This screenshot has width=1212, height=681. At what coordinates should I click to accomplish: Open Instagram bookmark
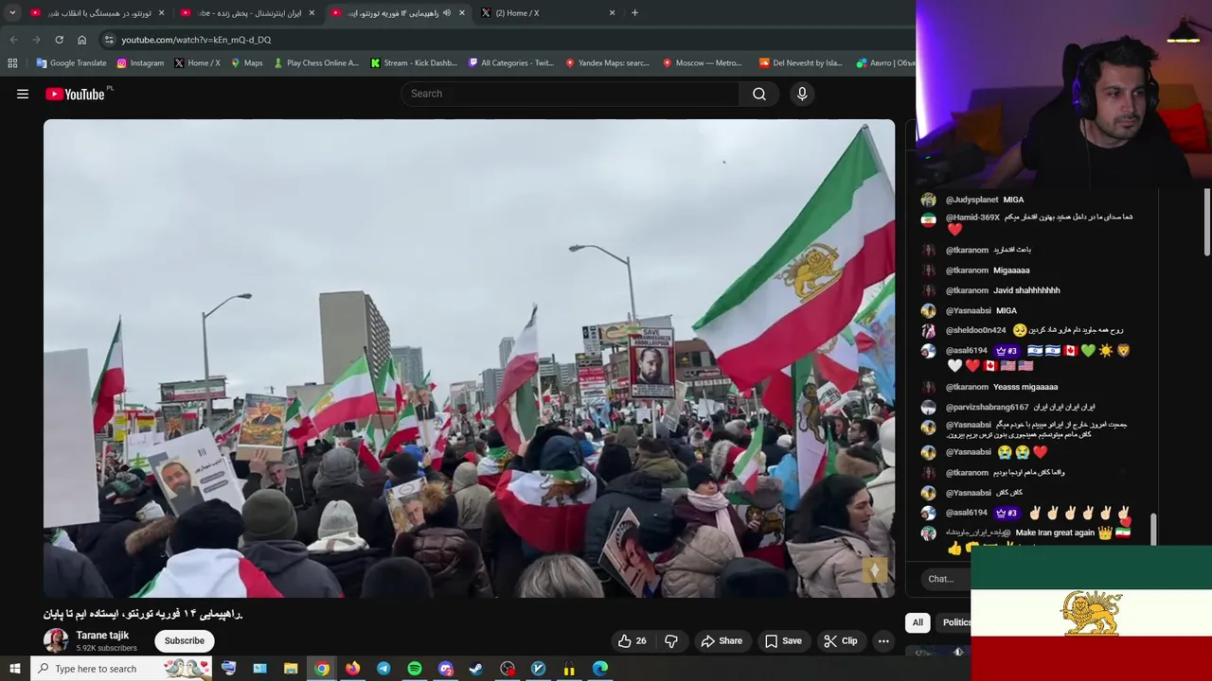140,63
